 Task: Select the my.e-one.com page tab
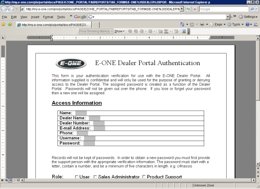[x=54, y=25]
